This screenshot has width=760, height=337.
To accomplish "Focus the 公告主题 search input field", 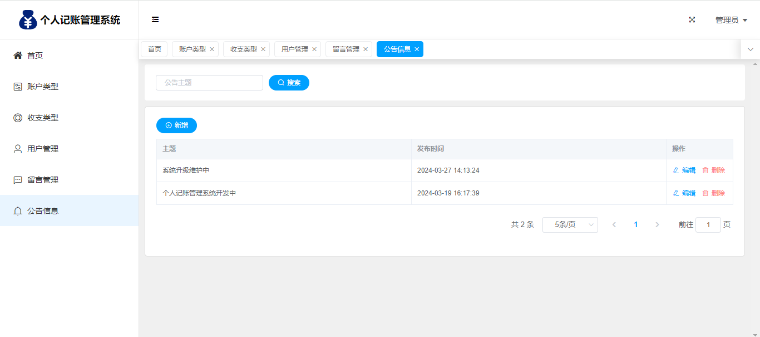I will point(209,83).
